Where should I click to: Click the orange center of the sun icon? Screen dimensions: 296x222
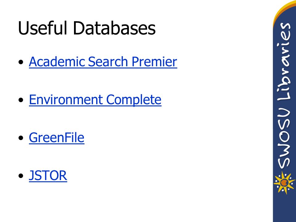click(x=284, y=183)
